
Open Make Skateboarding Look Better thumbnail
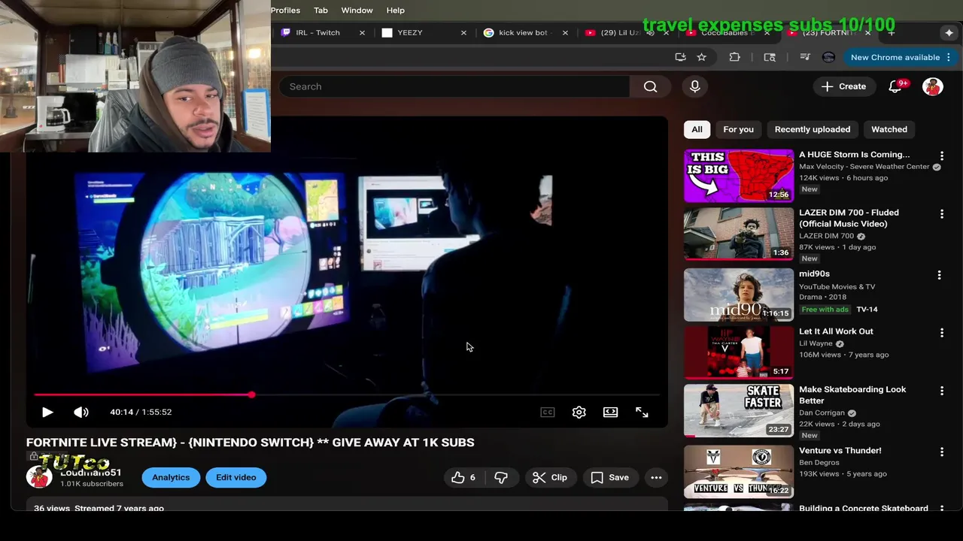tap(738, 411)
